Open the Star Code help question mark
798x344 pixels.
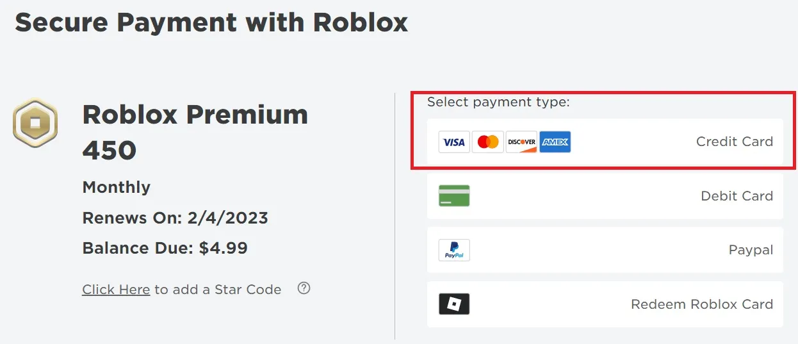point(304,288)
